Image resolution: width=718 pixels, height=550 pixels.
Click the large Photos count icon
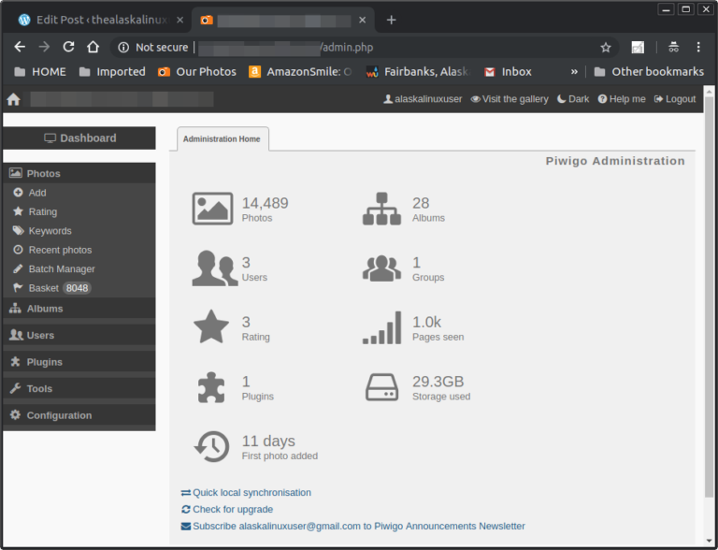[x=212, y=209]
